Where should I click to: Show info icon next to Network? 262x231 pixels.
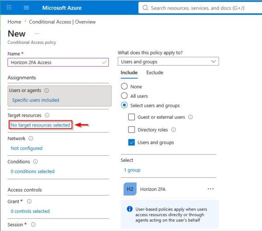coord(31,138)
